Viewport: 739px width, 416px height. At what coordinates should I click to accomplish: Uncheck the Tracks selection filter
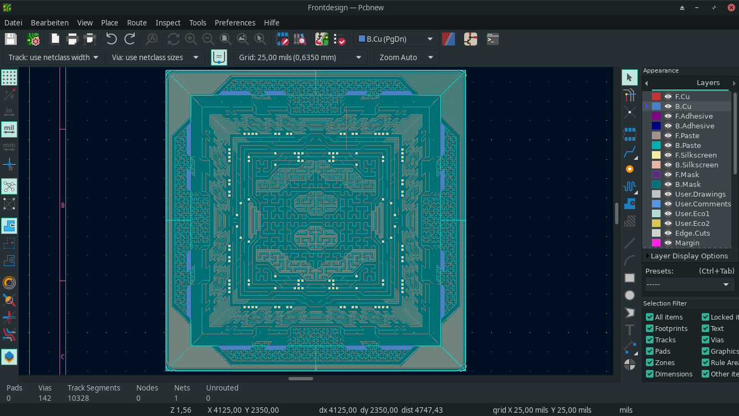[x=650, y=340]
